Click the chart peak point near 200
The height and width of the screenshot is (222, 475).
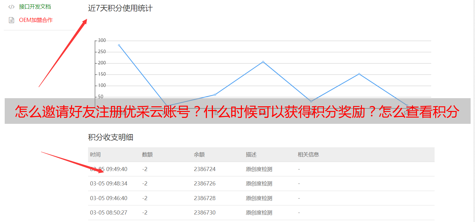coord(263,62)
